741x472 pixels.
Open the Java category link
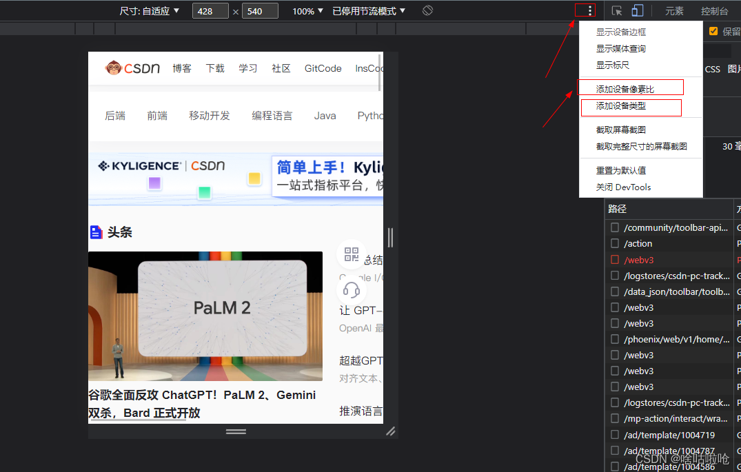click(325, 116)
